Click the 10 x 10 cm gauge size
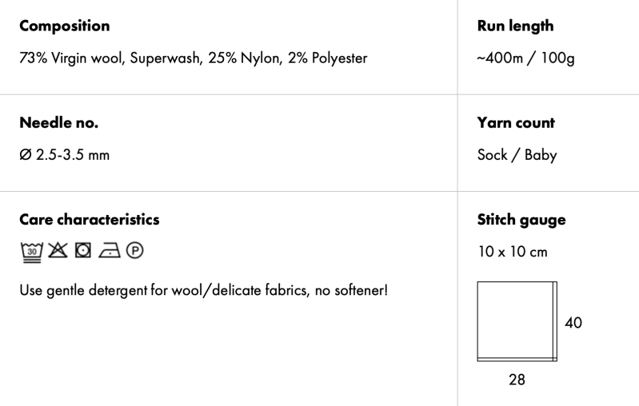The image size is (639, 406). 512,252
